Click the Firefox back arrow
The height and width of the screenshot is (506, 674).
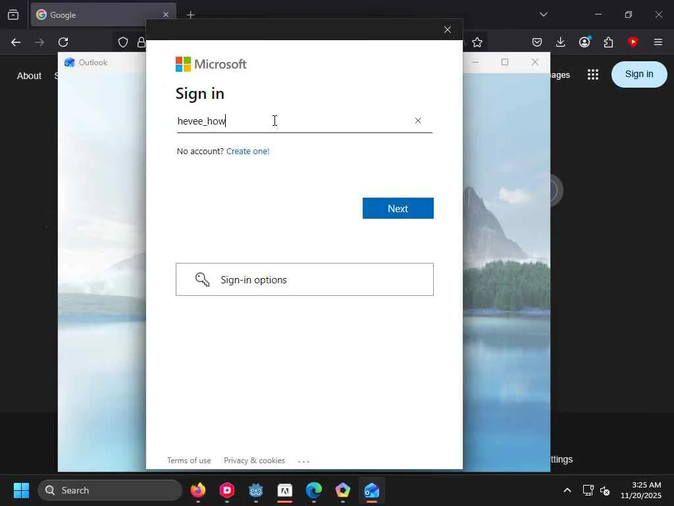[x=16, y=42]
